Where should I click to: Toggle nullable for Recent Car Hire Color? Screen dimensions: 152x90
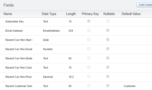tap(108, 67)
